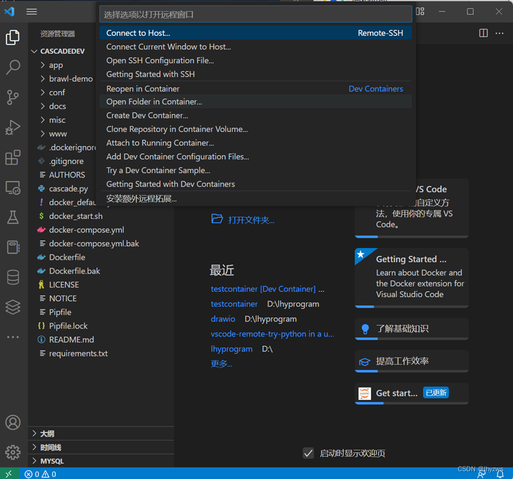The height and width of the screenshot is (479, 513).
Task: Expand the brawl-demo folder
Action: click(43, 79)
